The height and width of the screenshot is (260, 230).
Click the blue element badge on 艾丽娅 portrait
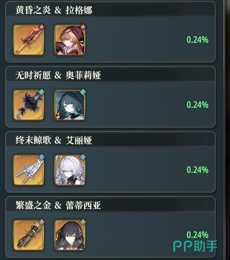click(x=83, y=157)
